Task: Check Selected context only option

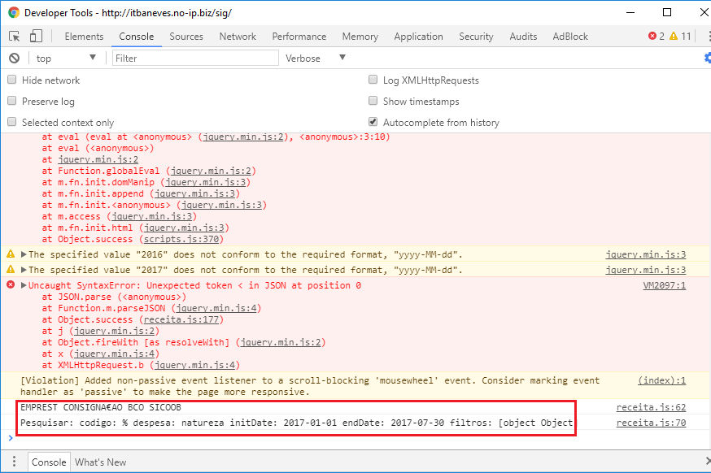Action: tap(12, 122)
